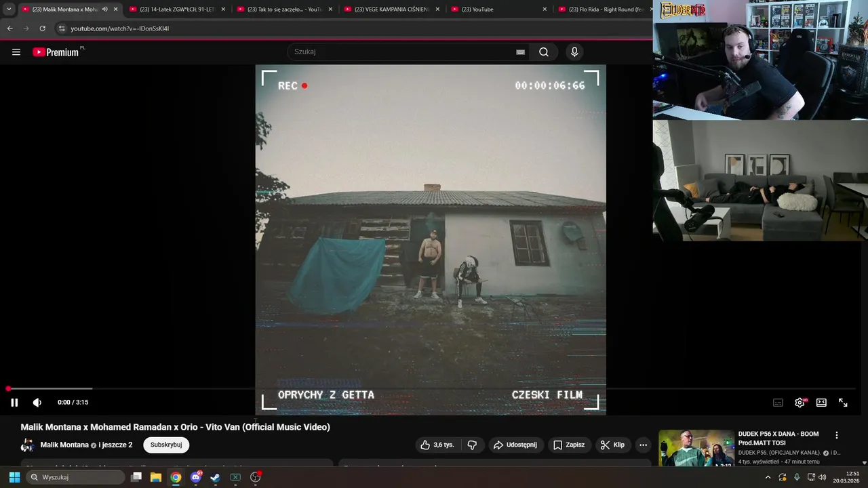Save video with Zapisz button

(x=568, y=445)
